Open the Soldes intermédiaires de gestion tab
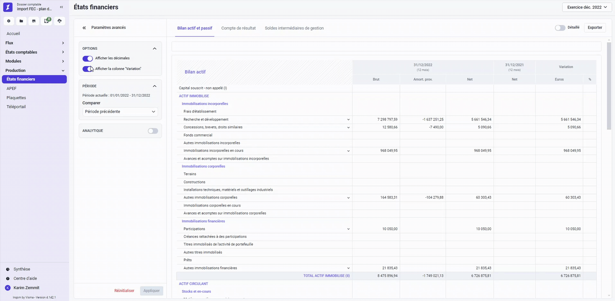The height and width of the screenshot is (301, 615). pos(294,28)
